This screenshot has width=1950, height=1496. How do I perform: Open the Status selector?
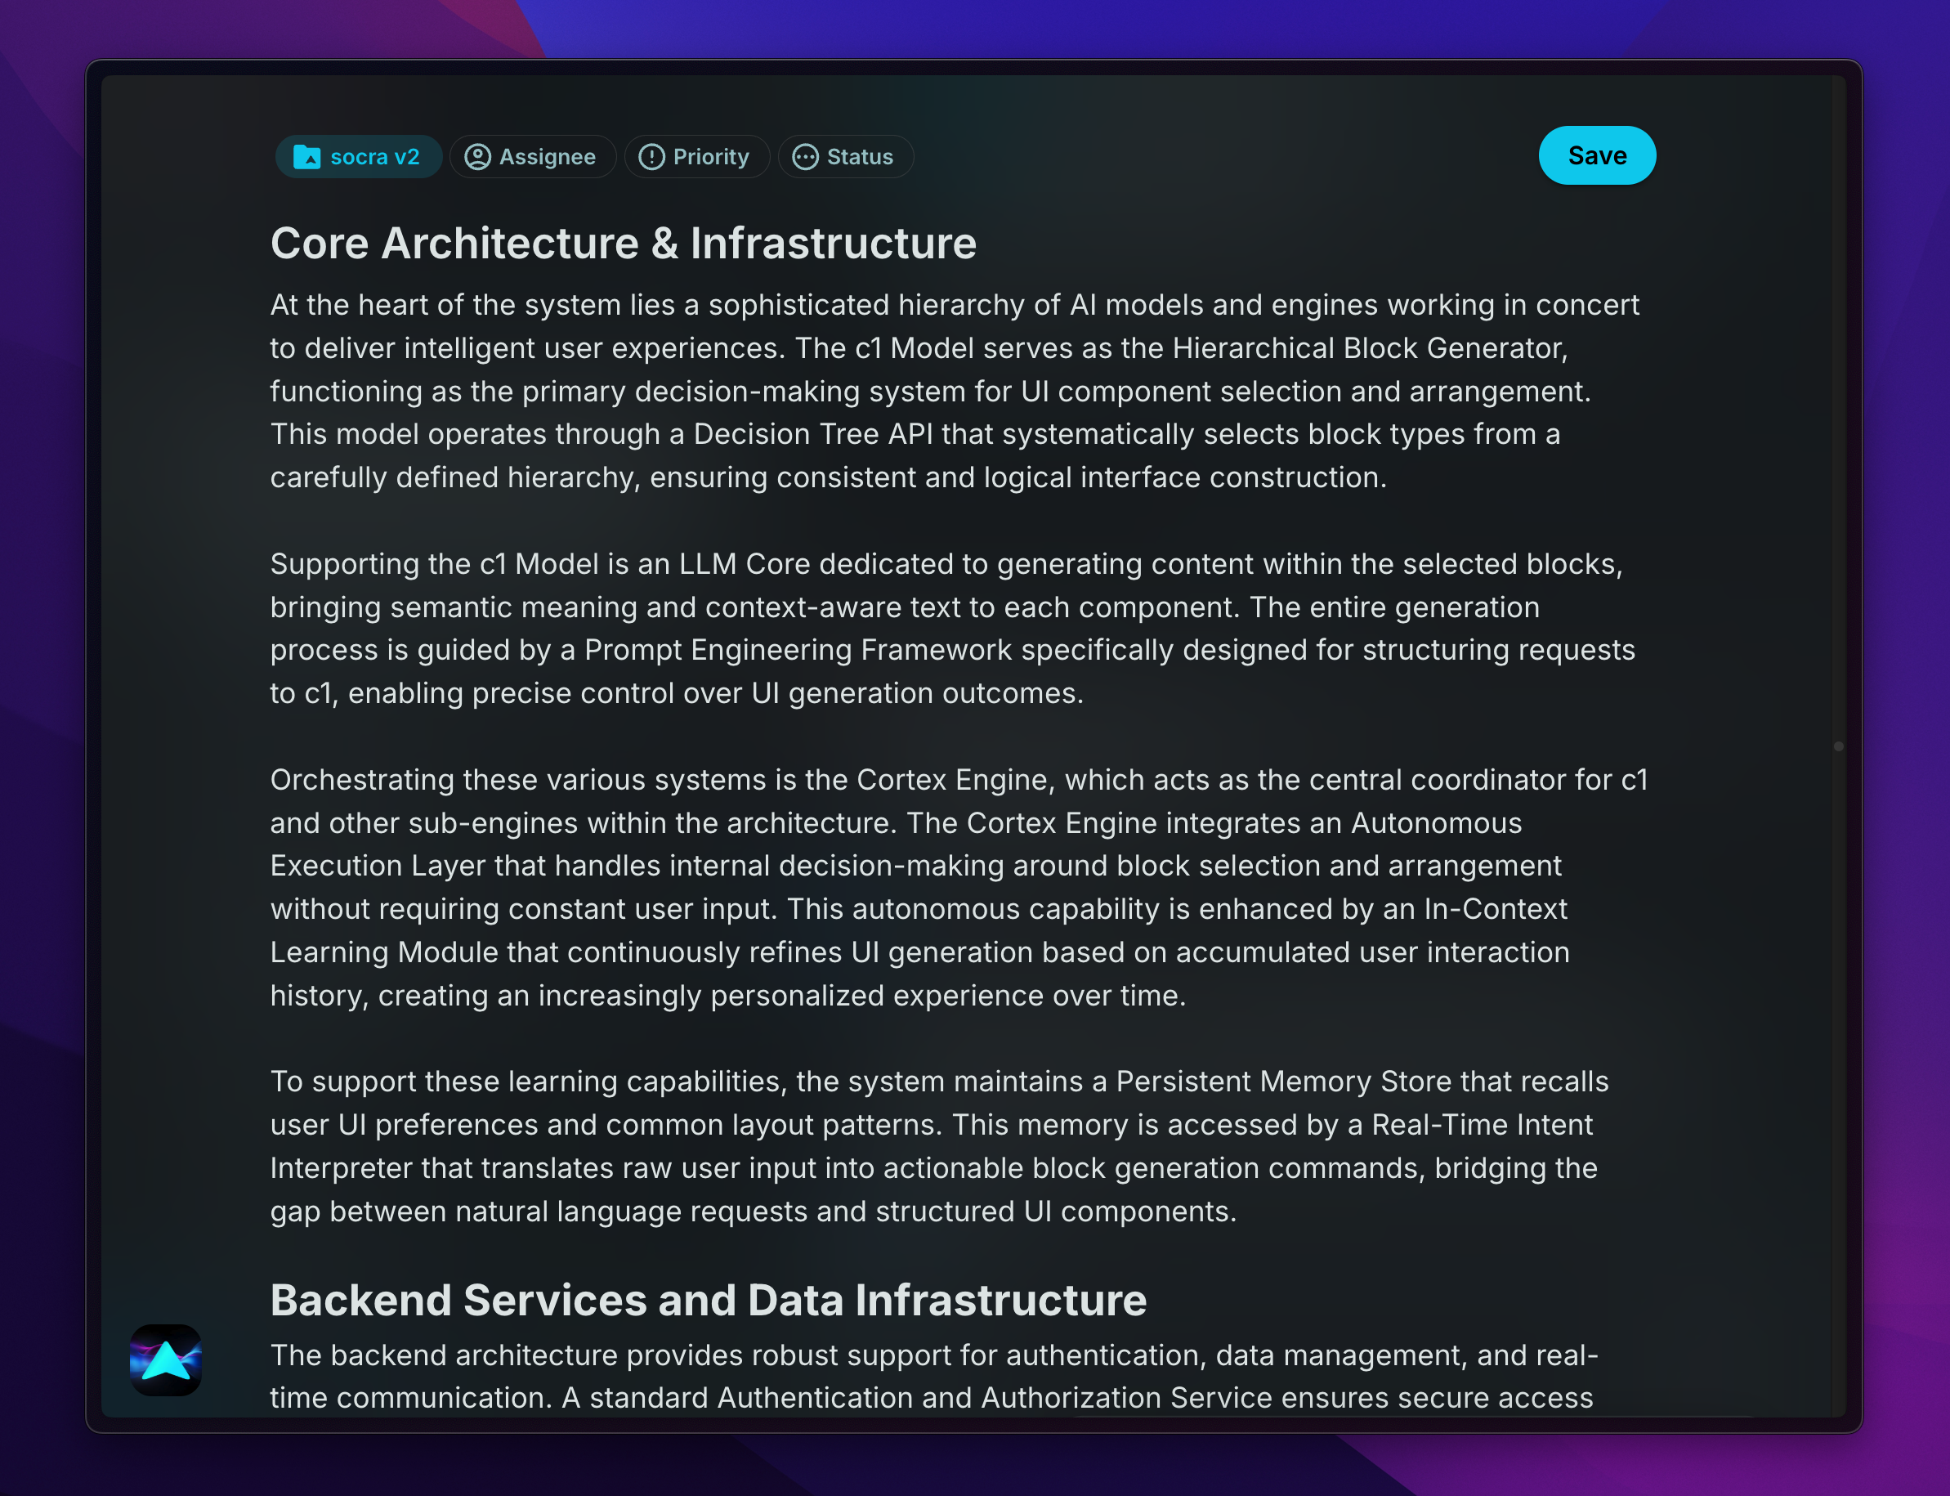coord(859,157)
